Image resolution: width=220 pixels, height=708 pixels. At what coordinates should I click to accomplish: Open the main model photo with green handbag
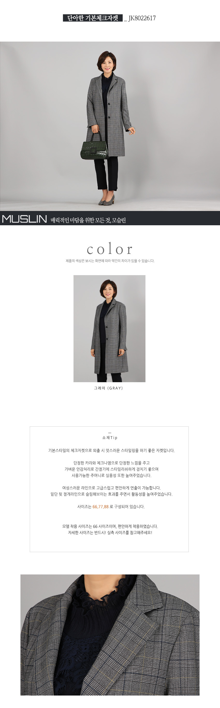coord(110,127)
